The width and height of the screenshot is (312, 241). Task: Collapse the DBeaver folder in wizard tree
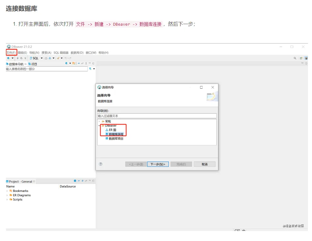click(99, 126)
